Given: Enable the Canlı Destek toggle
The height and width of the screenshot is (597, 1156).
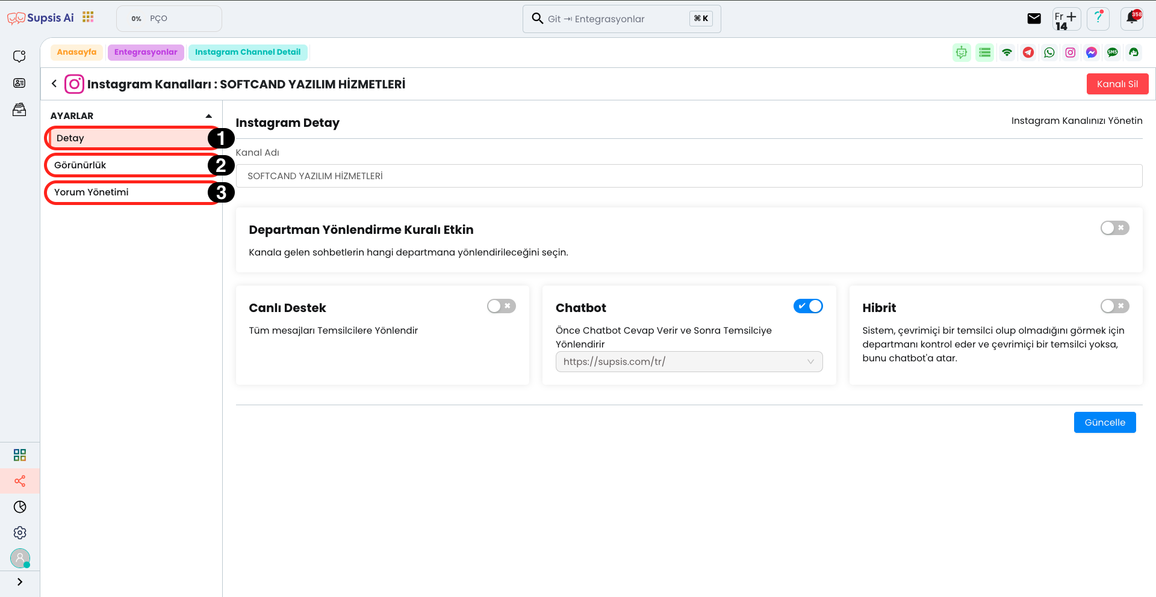Looking at the screenshot, I should [501, 306].
